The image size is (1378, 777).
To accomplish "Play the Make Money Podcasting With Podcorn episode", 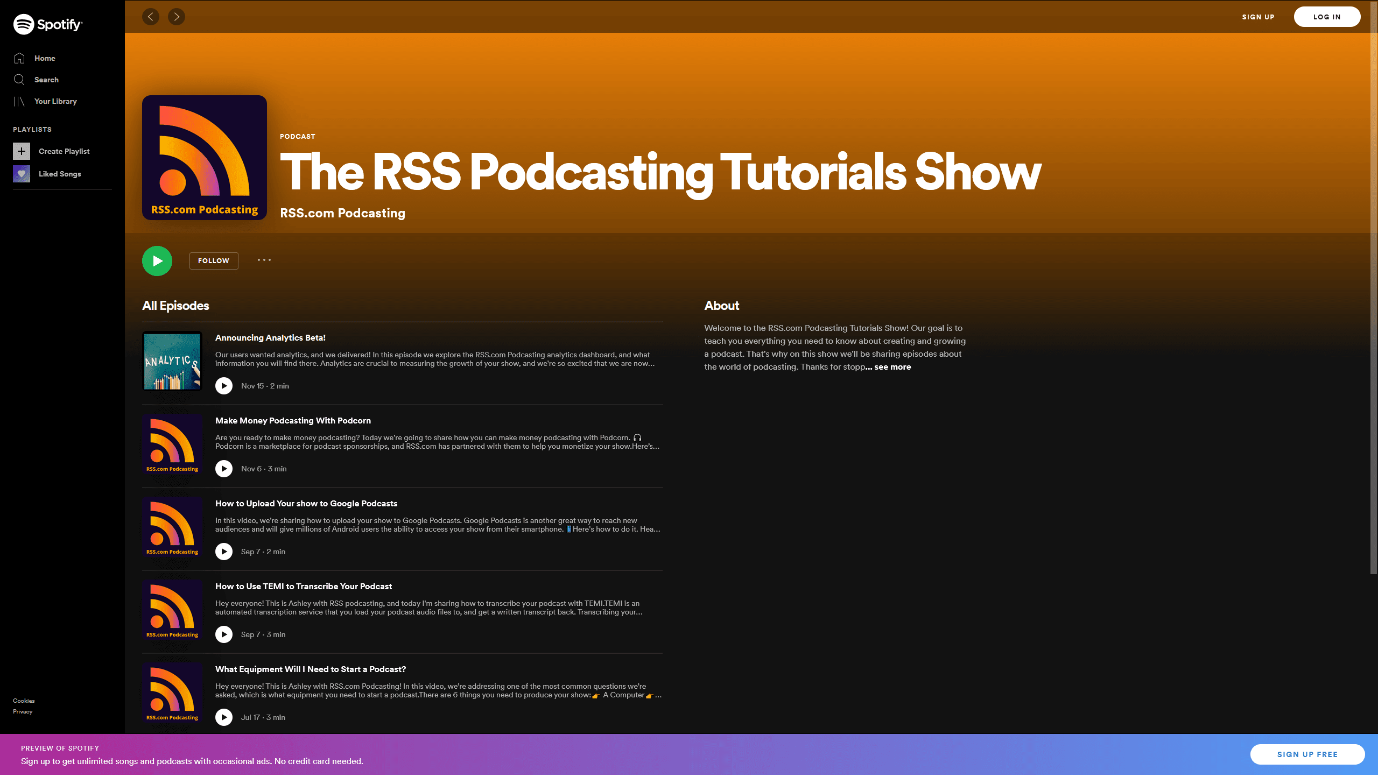I will point(224,469).
